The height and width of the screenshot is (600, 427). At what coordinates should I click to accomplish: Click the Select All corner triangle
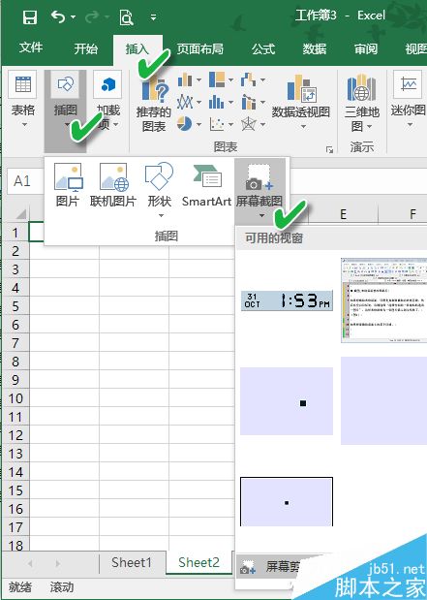coord(21,213)
